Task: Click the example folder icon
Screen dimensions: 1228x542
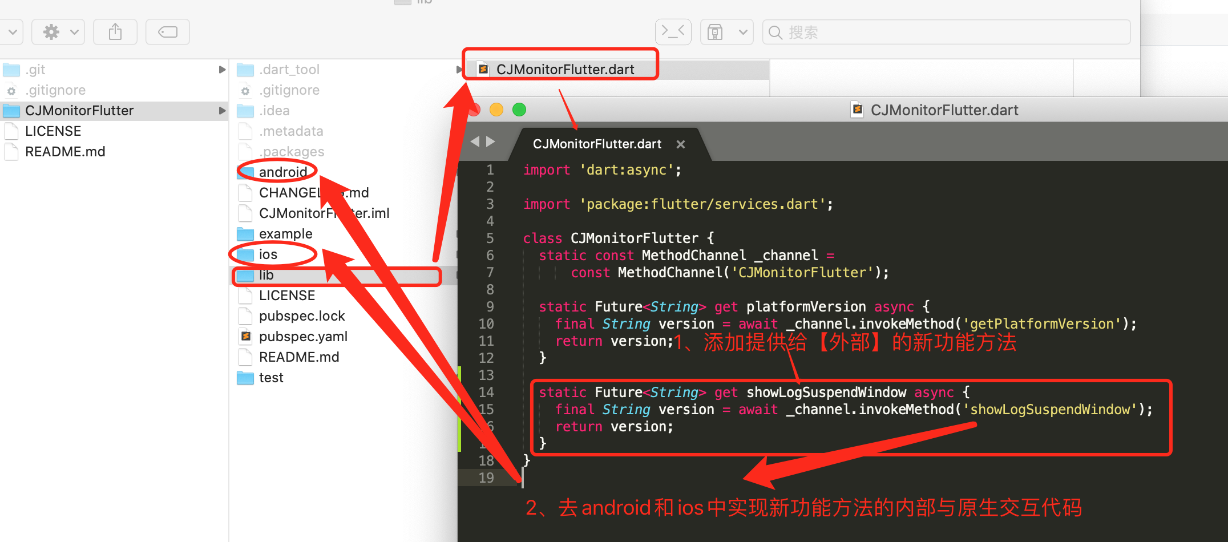Action: [245, 234]
